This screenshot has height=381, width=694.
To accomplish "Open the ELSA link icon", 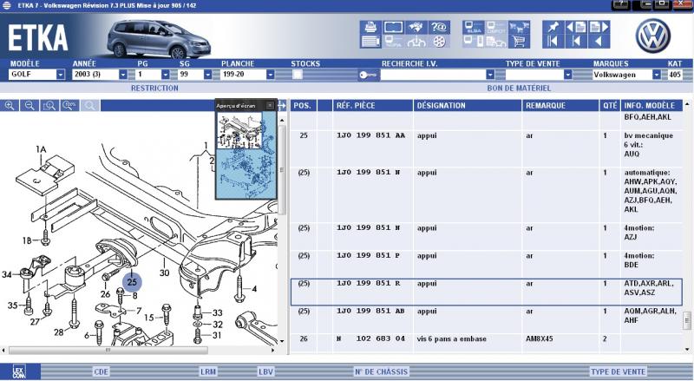I will coord(473,27).
